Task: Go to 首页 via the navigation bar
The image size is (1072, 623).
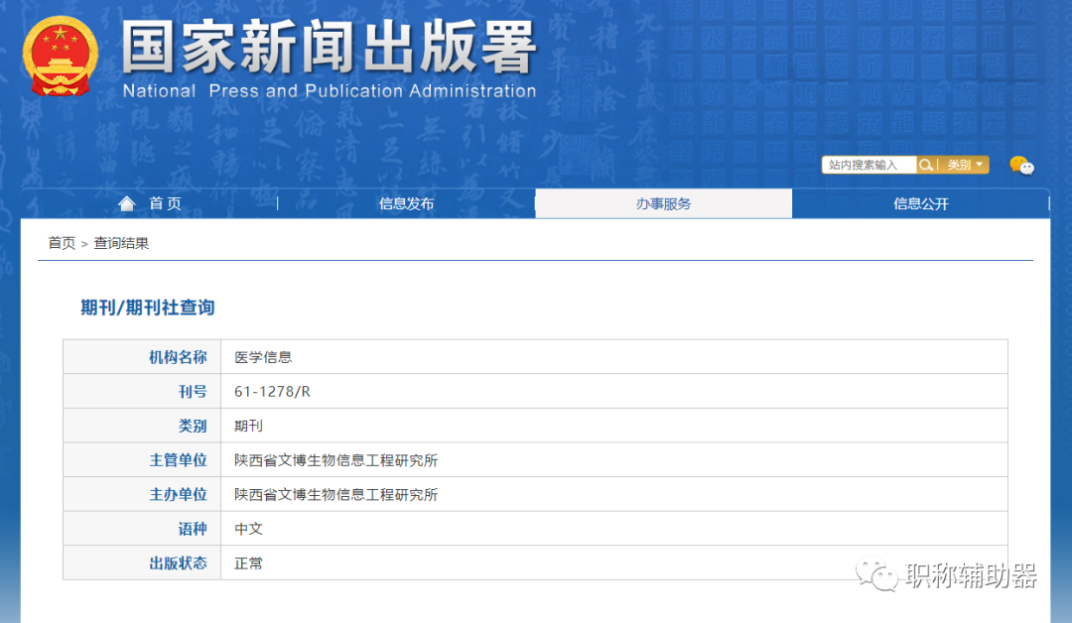Action: (x=165, y=202)
